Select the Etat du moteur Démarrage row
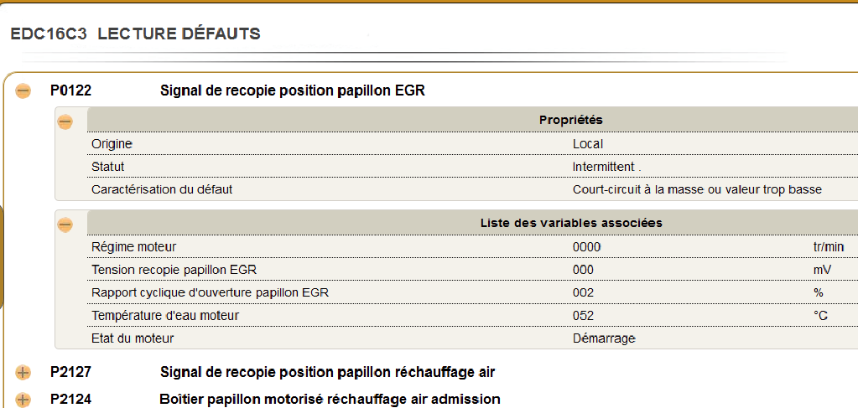The width and height of the screenshot is (858, 408). 472,338
